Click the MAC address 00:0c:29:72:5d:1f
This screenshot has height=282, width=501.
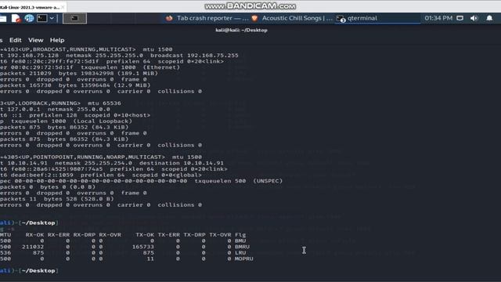(x=41, y=67)
